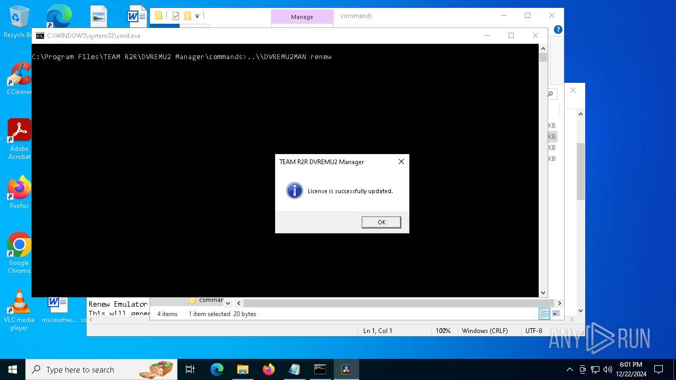The image size is (676, 380).
Task: Click right arrow of Explorer horizontal scrollbar
Action: pyautogui.click(x=559, y=303)
